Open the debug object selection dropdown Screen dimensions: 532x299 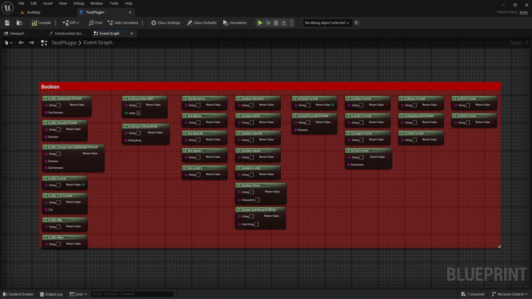click(x=327, y=23)
